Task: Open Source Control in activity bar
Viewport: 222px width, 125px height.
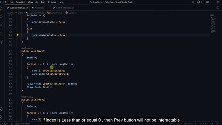Action: (1, 25)
